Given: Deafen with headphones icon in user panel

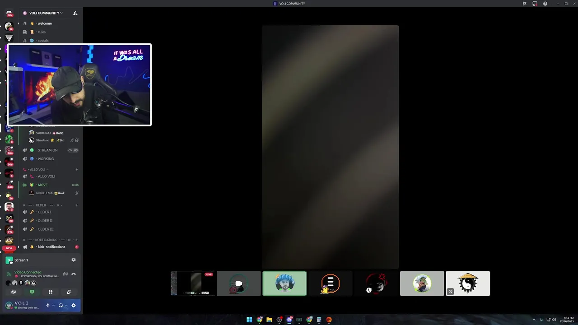Looking at the screenshot, I should [61, 306].
